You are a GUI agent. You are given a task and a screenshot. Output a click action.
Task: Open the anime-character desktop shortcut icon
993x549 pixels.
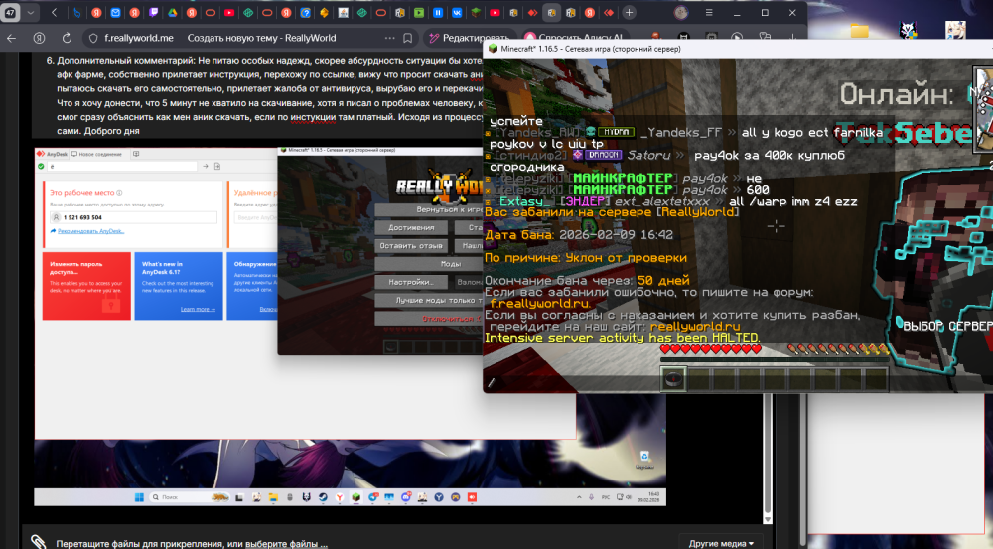click(955, 30)
